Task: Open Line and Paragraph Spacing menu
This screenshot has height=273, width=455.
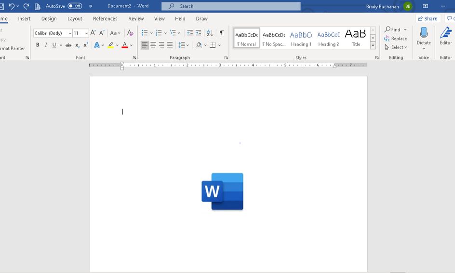Action: (183, 45)
